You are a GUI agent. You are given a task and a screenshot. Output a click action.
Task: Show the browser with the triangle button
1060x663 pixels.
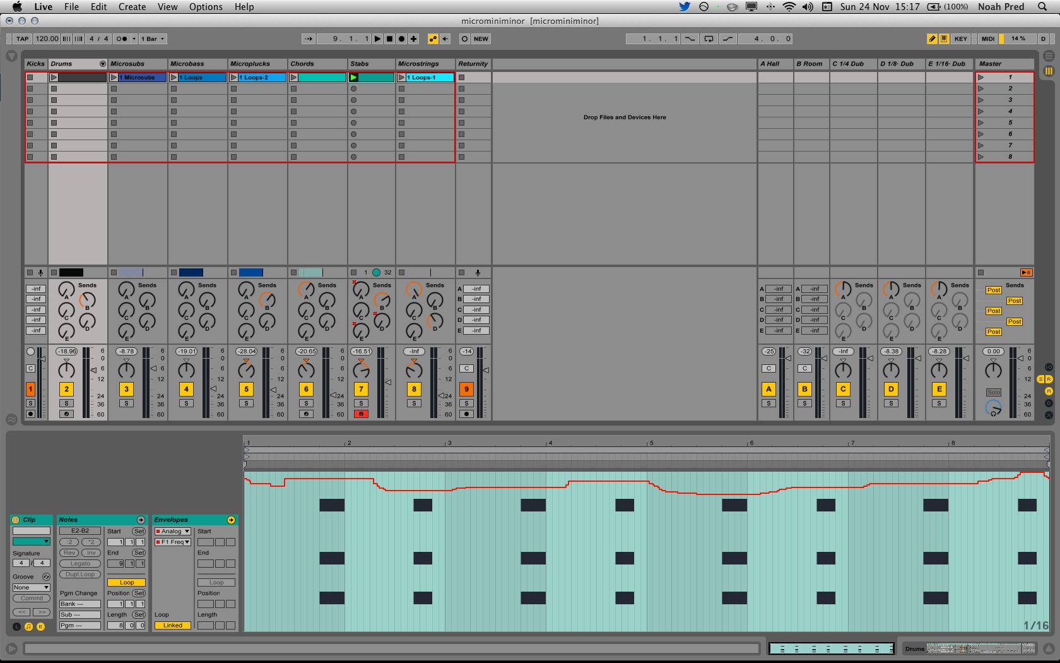point(11,56)
